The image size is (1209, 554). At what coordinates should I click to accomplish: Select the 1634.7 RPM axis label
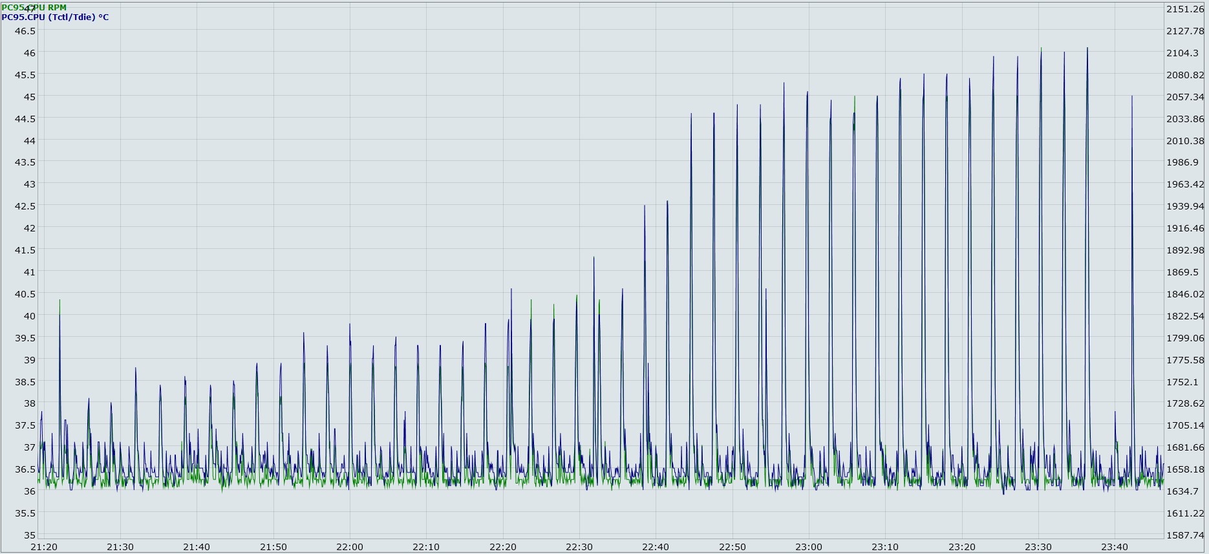[1182, 491]
